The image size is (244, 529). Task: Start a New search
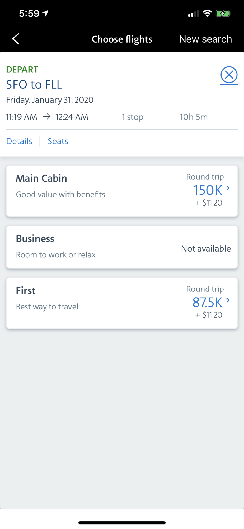(x=205, y=39)
